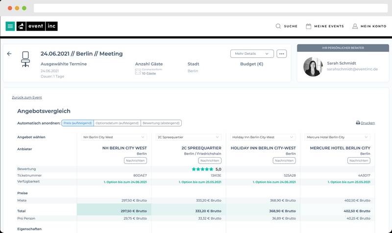
Task: Click Total 368,90 € Brutto
Action: click(283, 211)
